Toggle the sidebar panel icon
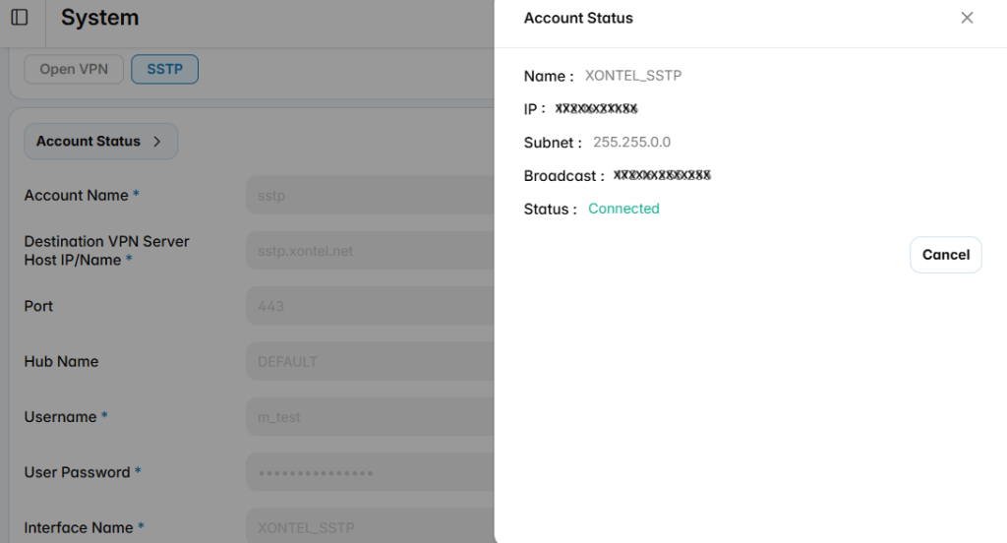 coord(20,18)
